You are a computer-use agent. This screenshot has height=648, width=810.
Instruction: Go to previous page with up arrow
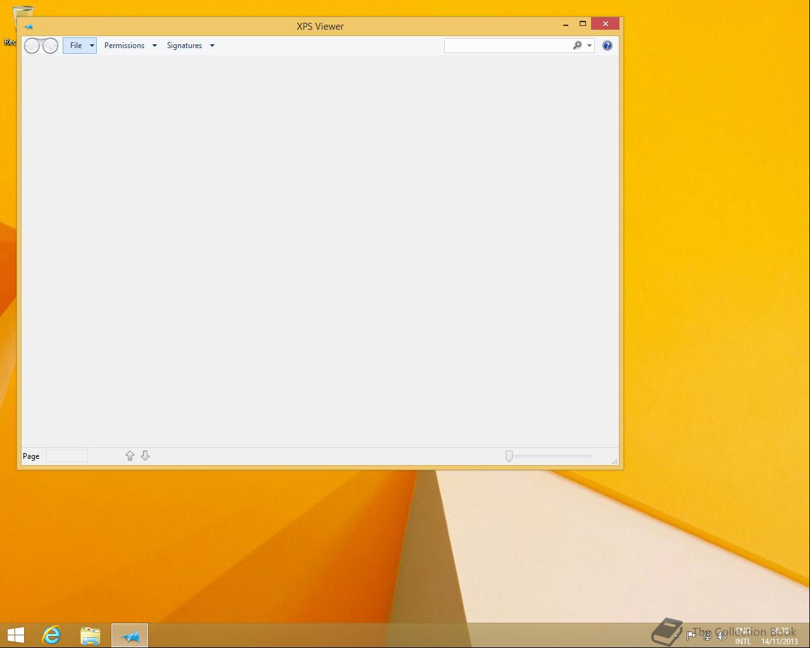130,456
